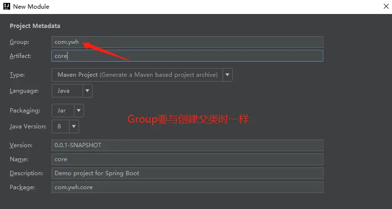Screen dimensions: 392x209
Task: Focus the Artifact field containing core
Action: click(x=187, y=56)
